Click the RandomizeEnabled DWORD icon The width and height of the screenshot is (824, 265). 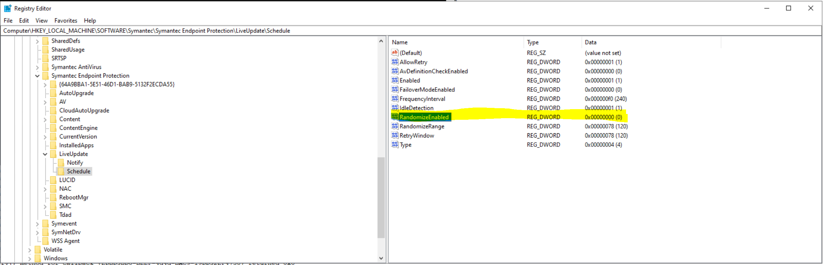tap(395, 117)
